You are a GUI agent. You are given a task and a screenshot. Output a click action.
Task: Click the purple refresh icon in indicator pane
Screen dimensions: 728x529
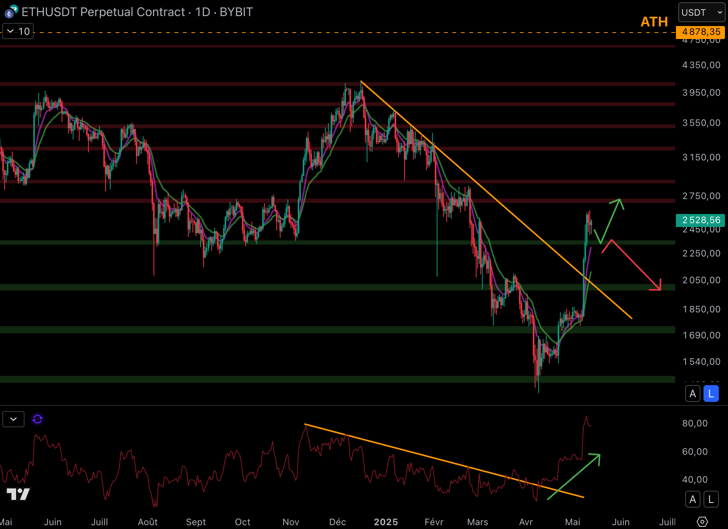(x=38, y=419)
